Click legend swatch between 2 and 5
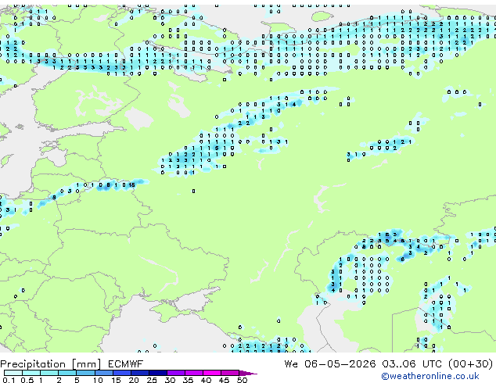 tap(67, 373)
